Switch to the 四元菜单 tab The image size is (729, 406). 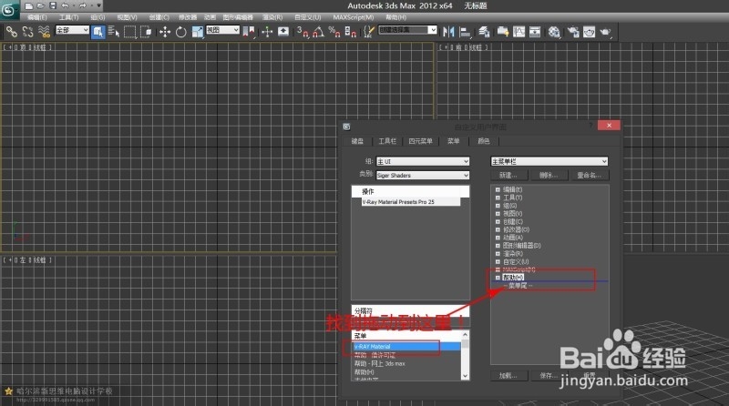[x=420, y=141]
